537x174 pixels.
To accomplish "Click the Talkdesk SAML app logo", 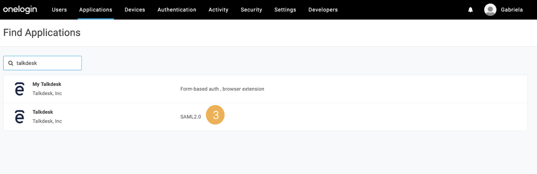I will tap(20, 117).
